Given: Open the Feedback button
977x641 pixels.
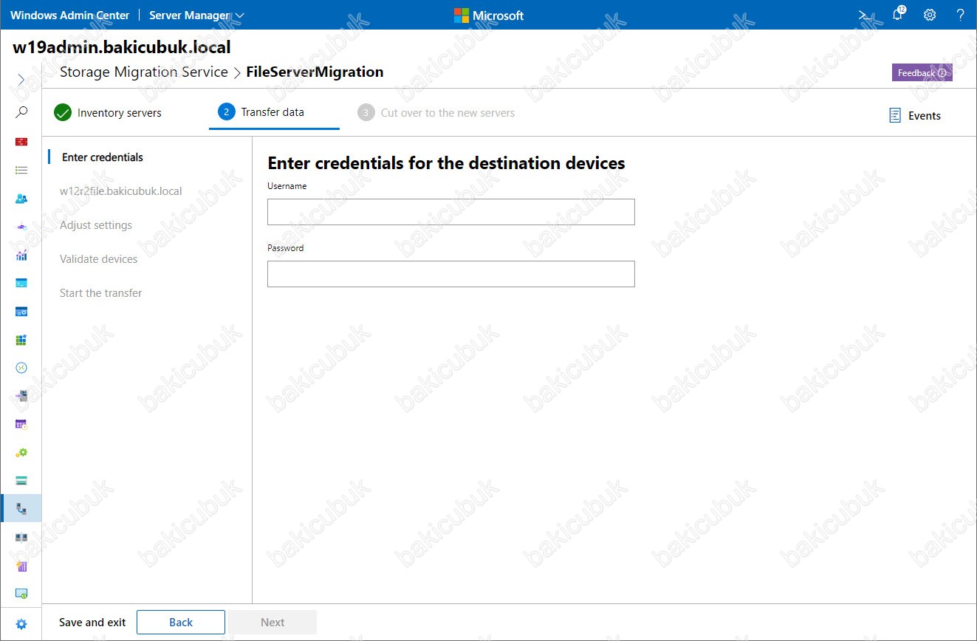Looking at the screenshot, I should pos(922,72).
